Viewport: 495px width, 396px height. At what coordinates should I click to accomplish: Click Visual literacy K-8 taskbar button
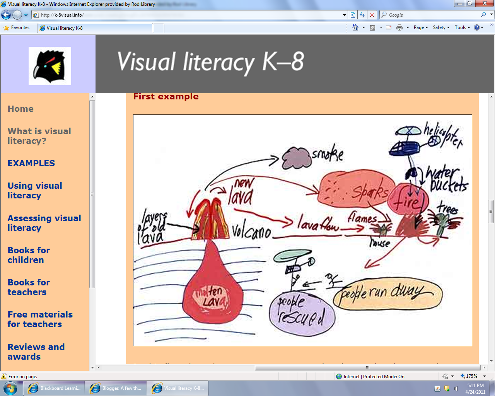(178, 388)
